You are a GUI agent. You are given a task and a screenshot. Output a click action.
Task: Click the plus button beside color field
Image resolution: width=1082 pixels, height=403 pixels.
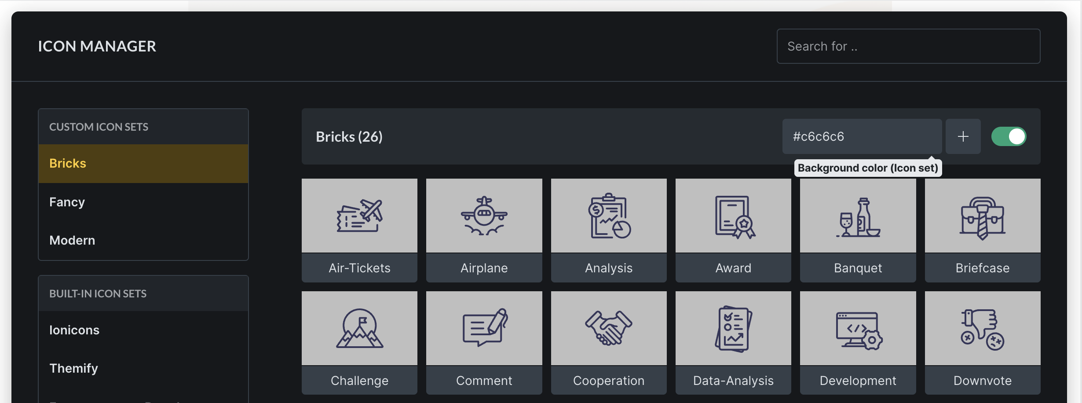point(963,136)
